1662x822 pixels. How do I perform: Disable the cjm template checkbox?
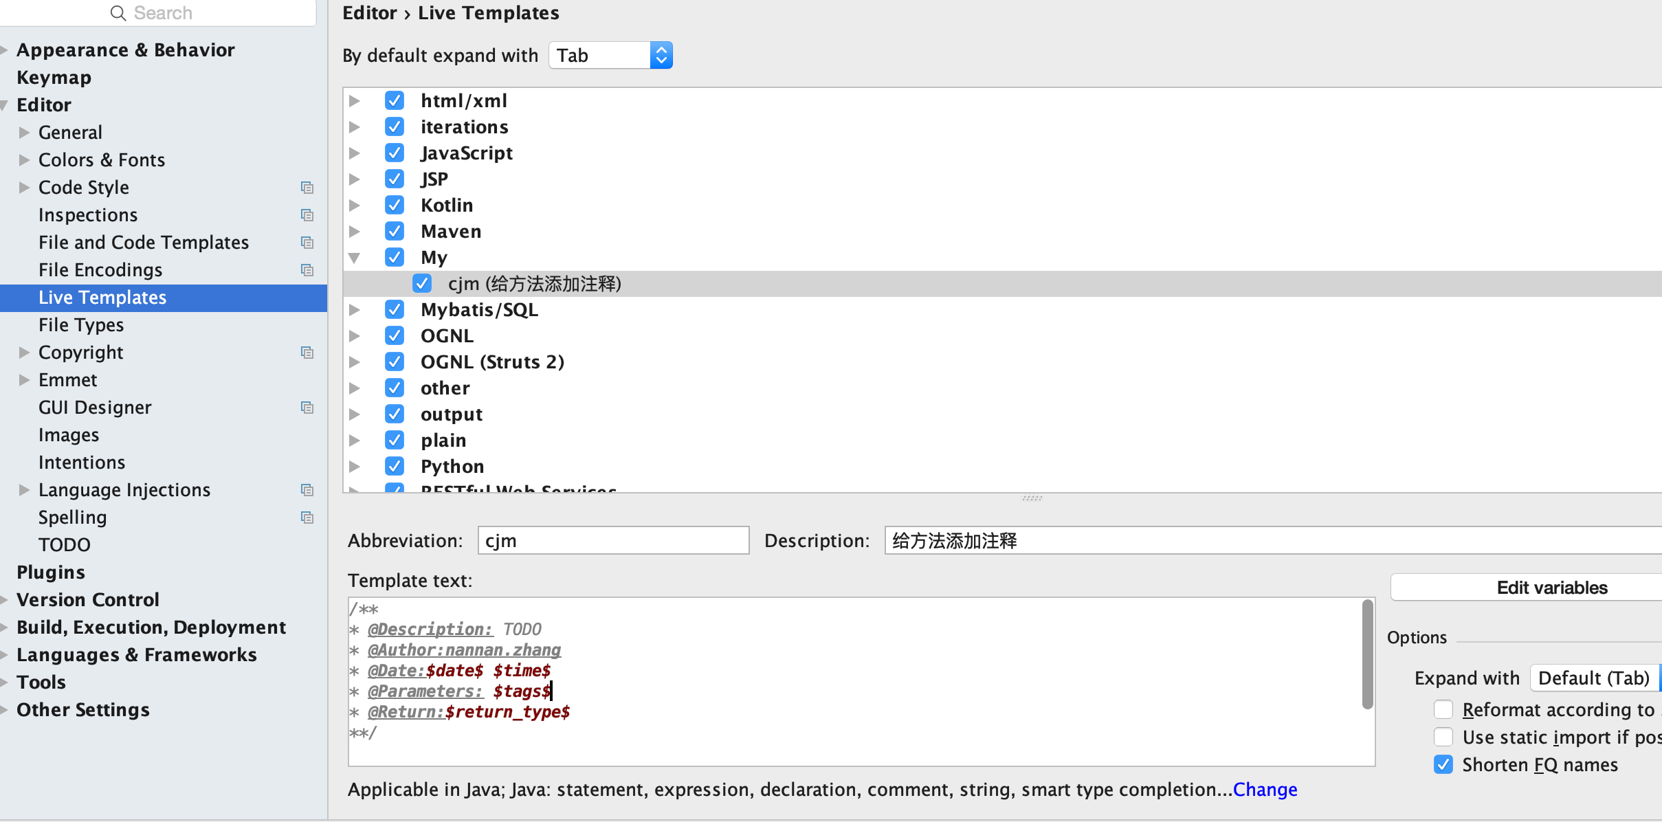(422, 283)
